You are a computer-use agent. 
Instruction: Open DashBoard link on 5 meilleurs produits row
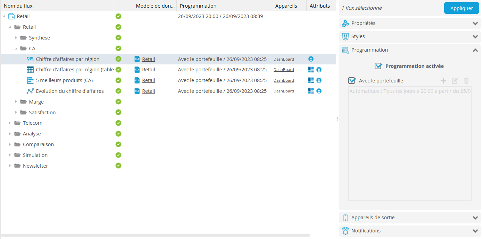(283, 80)
